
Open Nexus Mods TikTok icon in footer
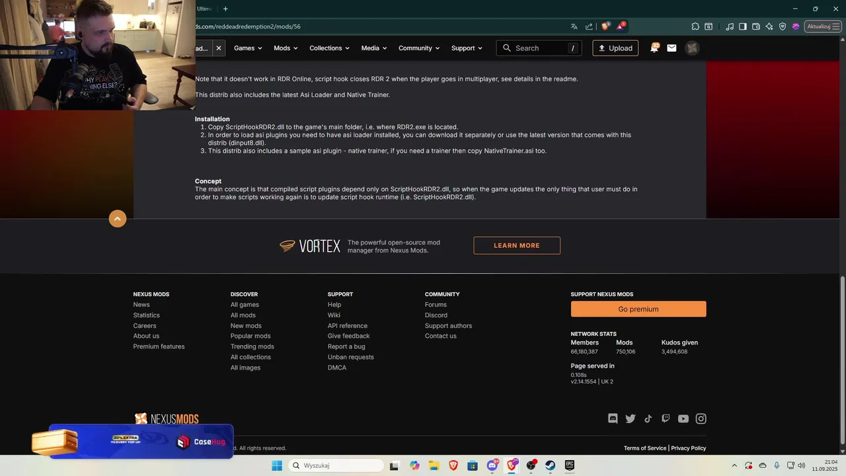(x=648, y=418)
